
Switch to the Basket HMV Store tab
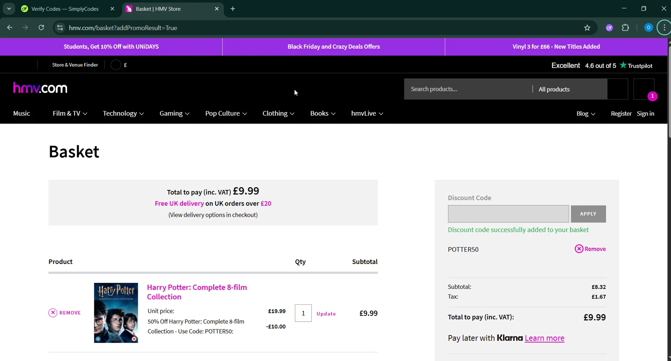172,8
